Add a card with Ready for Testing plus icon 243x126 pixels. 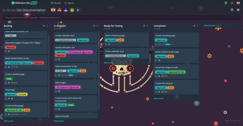[x=144, y=26]
